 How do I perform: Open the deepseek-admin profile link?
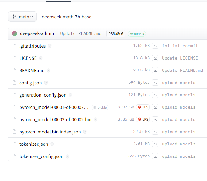coord(37,33)
